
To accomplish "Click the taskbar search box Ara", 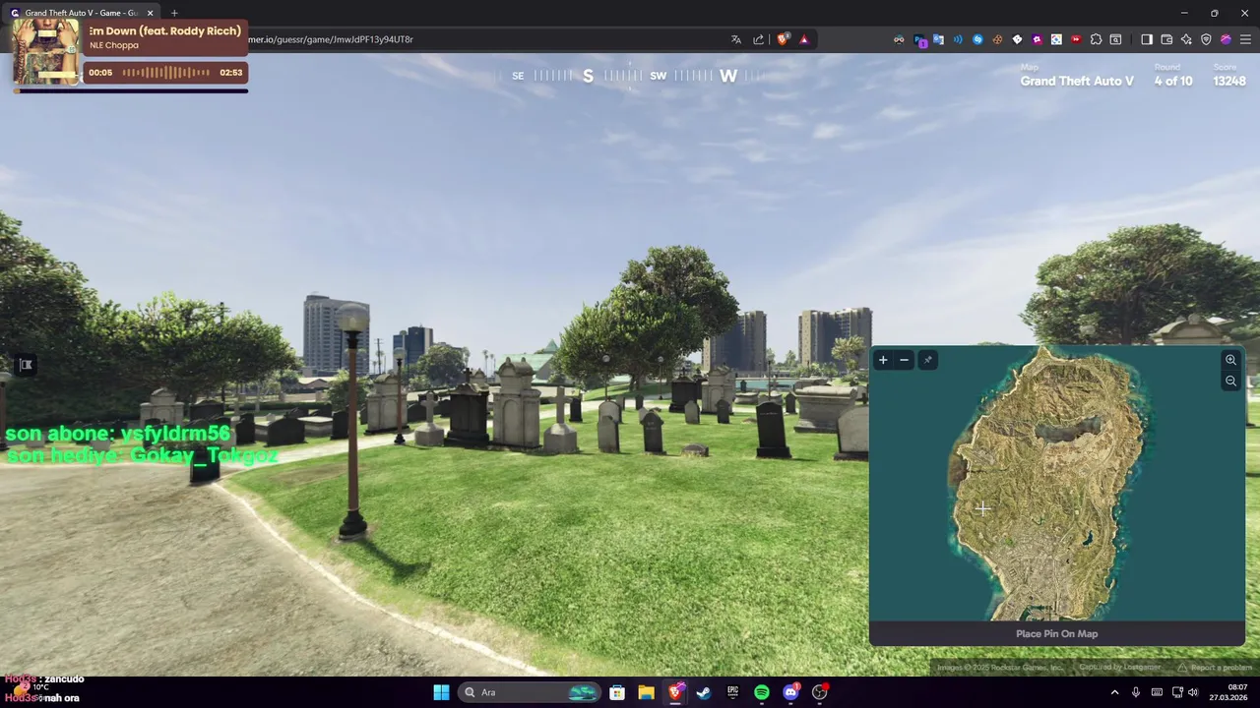I will tap(530, 692).
